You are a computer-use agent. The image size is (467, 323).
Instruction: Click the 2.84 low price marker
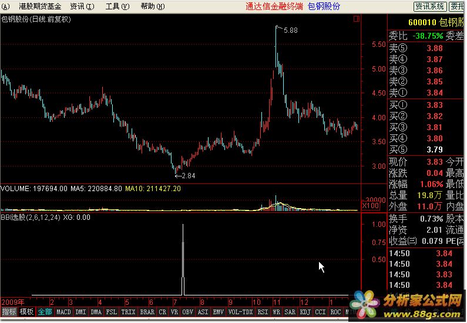[x=188, y=176]
